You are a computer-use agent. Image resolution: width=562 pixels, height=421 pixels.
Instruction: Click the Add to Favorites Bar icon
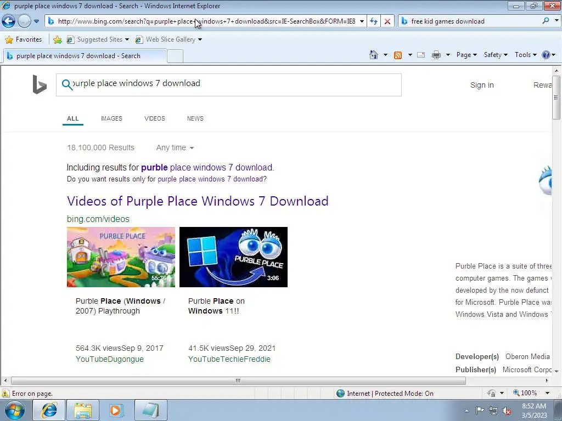pyautogui.click(x=57, y=39)
